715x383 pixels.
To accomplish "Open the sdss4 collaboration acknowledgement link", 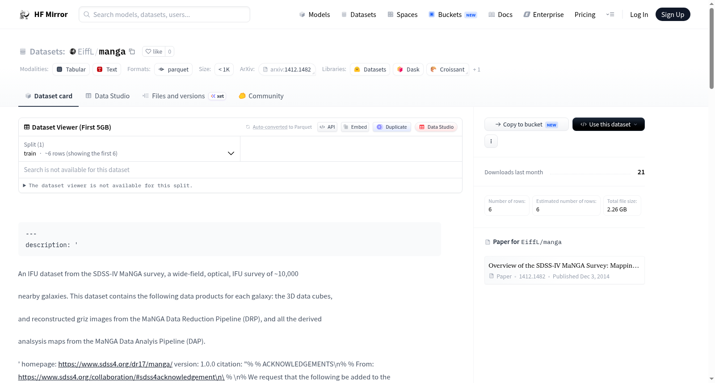I will pos(121,377).
